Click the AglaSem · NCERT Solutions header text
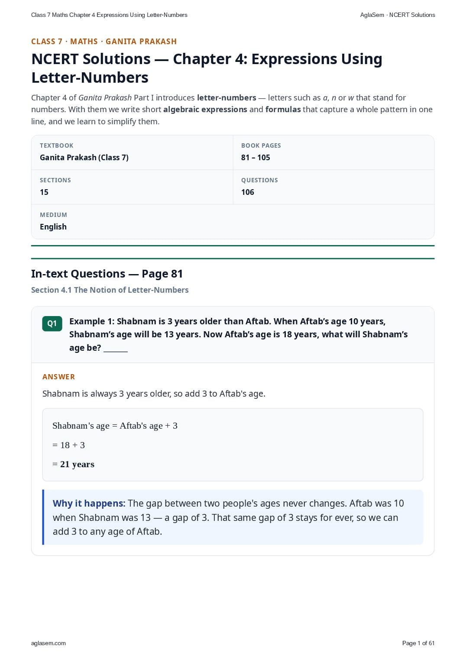 [x=398, y=15]
